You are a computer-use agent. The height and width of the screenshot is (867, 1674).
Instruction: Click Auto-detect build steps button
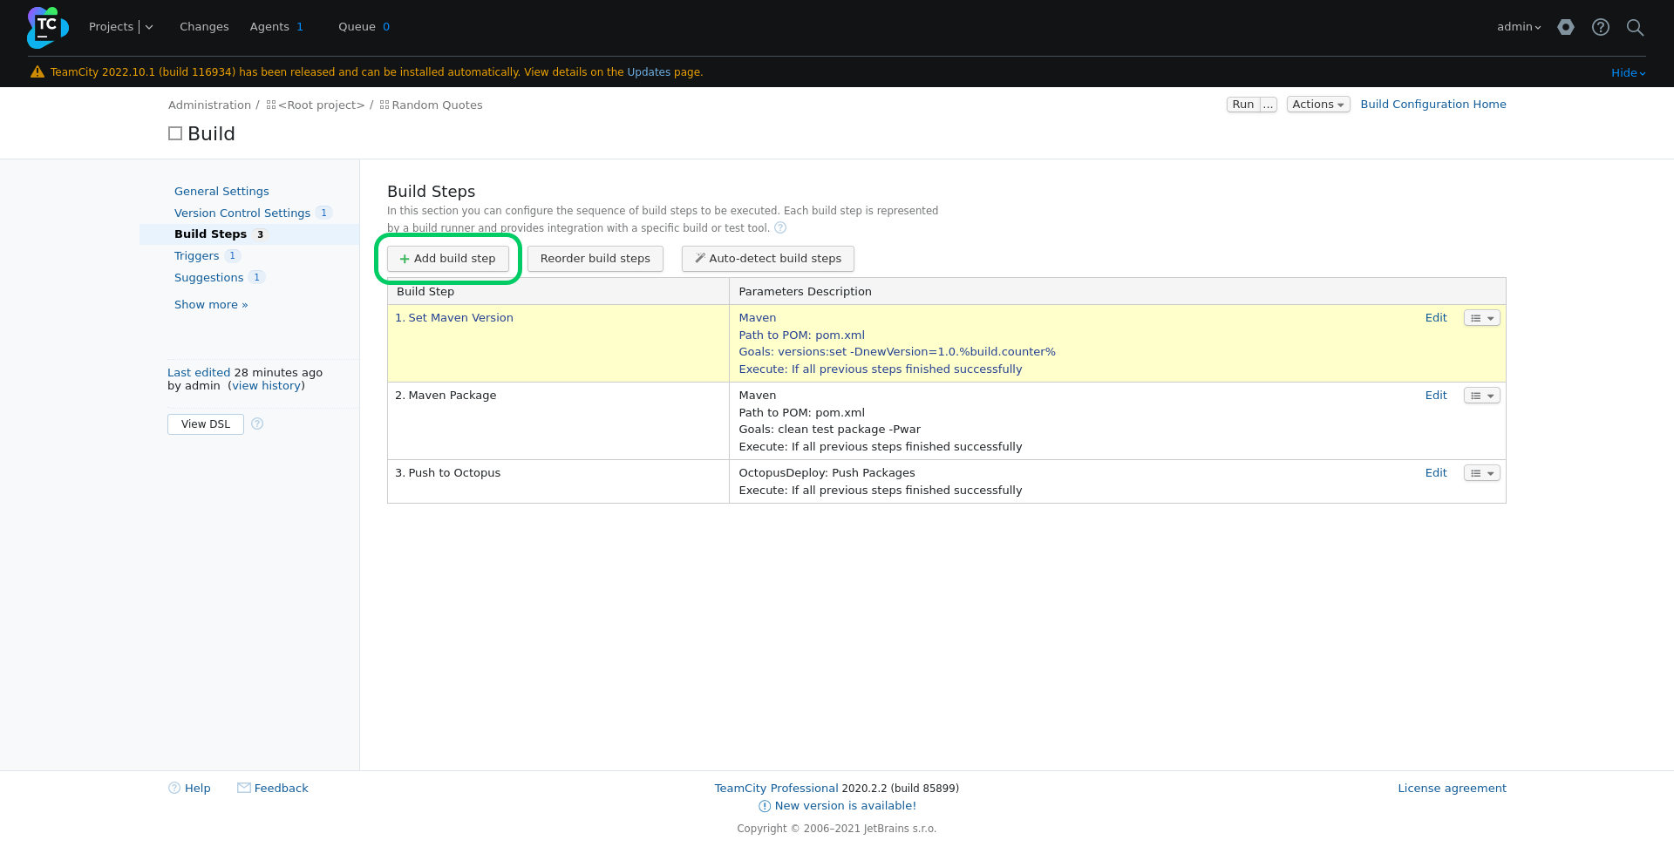(767, 259)
